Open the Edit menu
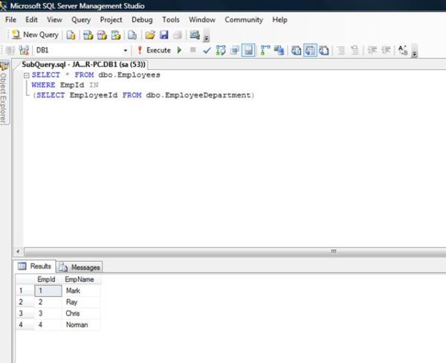Image resolution: width=446 pixels, height=363 pixels. point(31,19)
